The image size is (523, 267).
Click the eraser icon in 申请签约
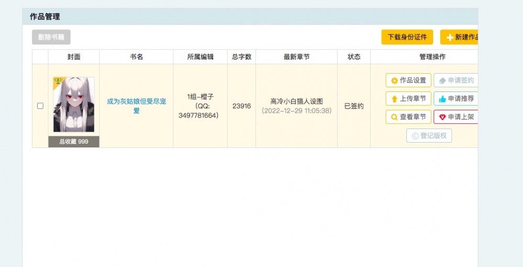pos(442,80)
